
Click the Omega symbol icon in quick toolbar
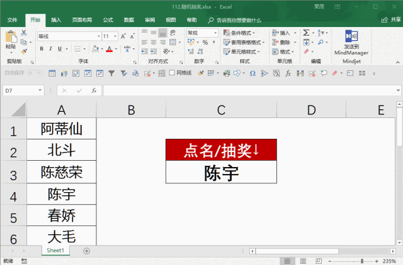tap(253, 73)
